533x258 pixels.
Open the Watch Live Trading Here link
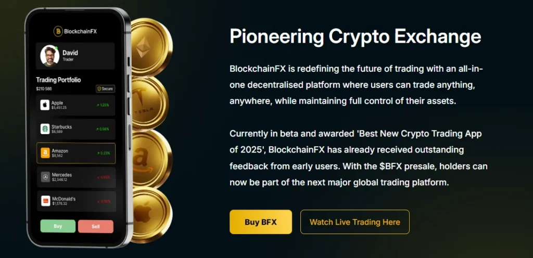click(354, 222)
